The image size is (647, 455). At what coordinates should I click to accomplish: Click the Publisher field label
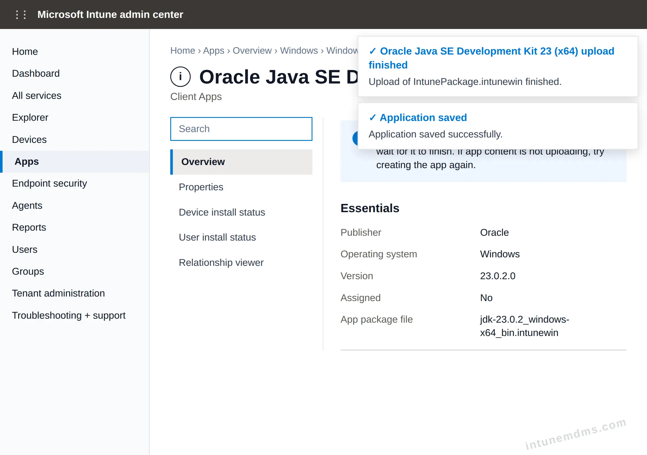[x=361, y=233]
